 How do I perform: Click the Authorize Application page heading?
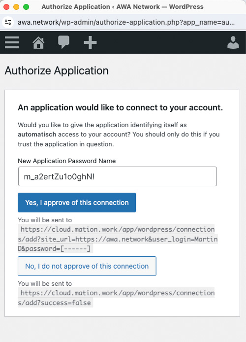tap(57, 70)
